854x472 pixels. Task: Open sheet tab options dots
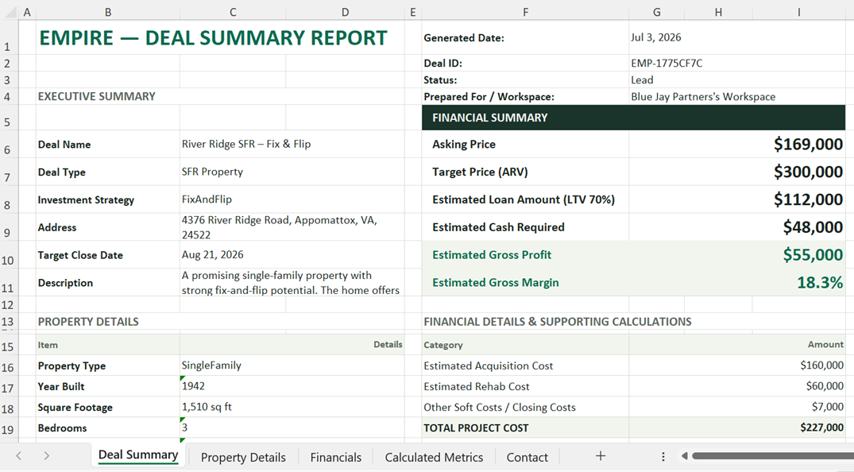click(x=663, y=457)
